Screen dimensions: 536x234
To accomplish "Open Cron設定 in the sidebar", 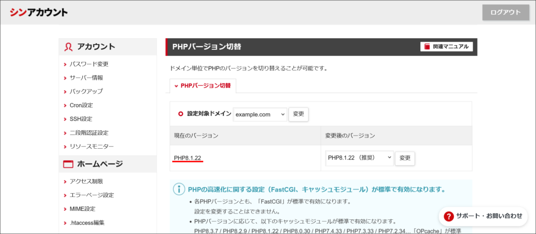I will click(81, 105).
